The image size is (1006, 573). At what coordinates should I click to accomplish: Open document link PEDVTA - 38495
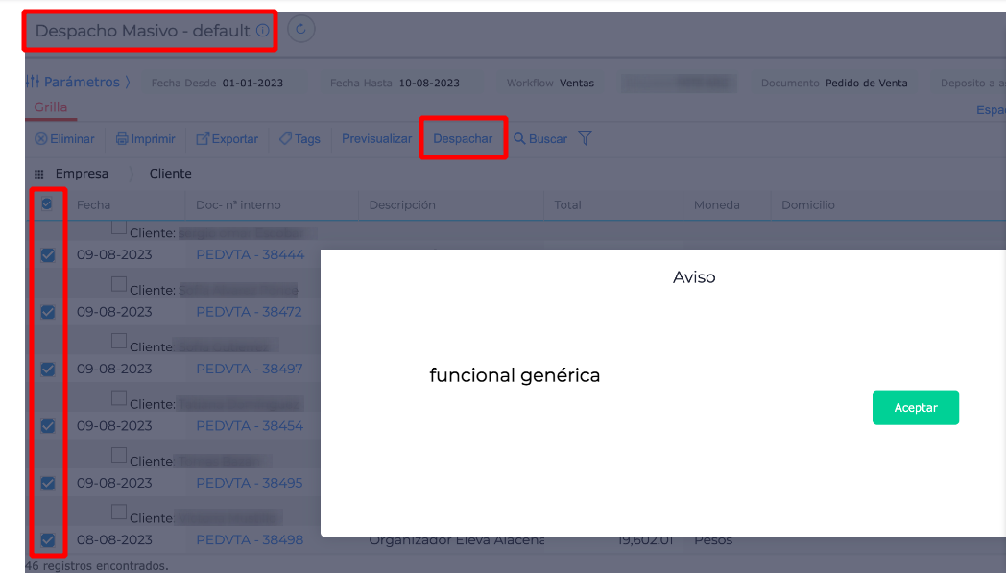(249, 483)
